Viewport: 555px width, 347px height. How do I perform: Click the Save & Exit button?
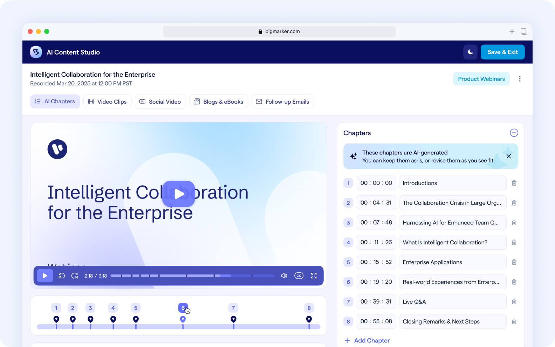pyautogui.click(x=502, y=52)
